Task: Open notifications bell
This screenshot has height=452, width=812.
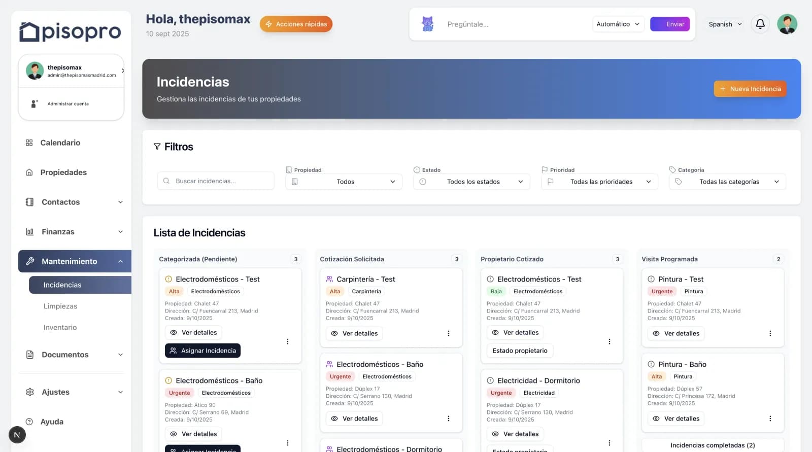Action: [760, 24]
